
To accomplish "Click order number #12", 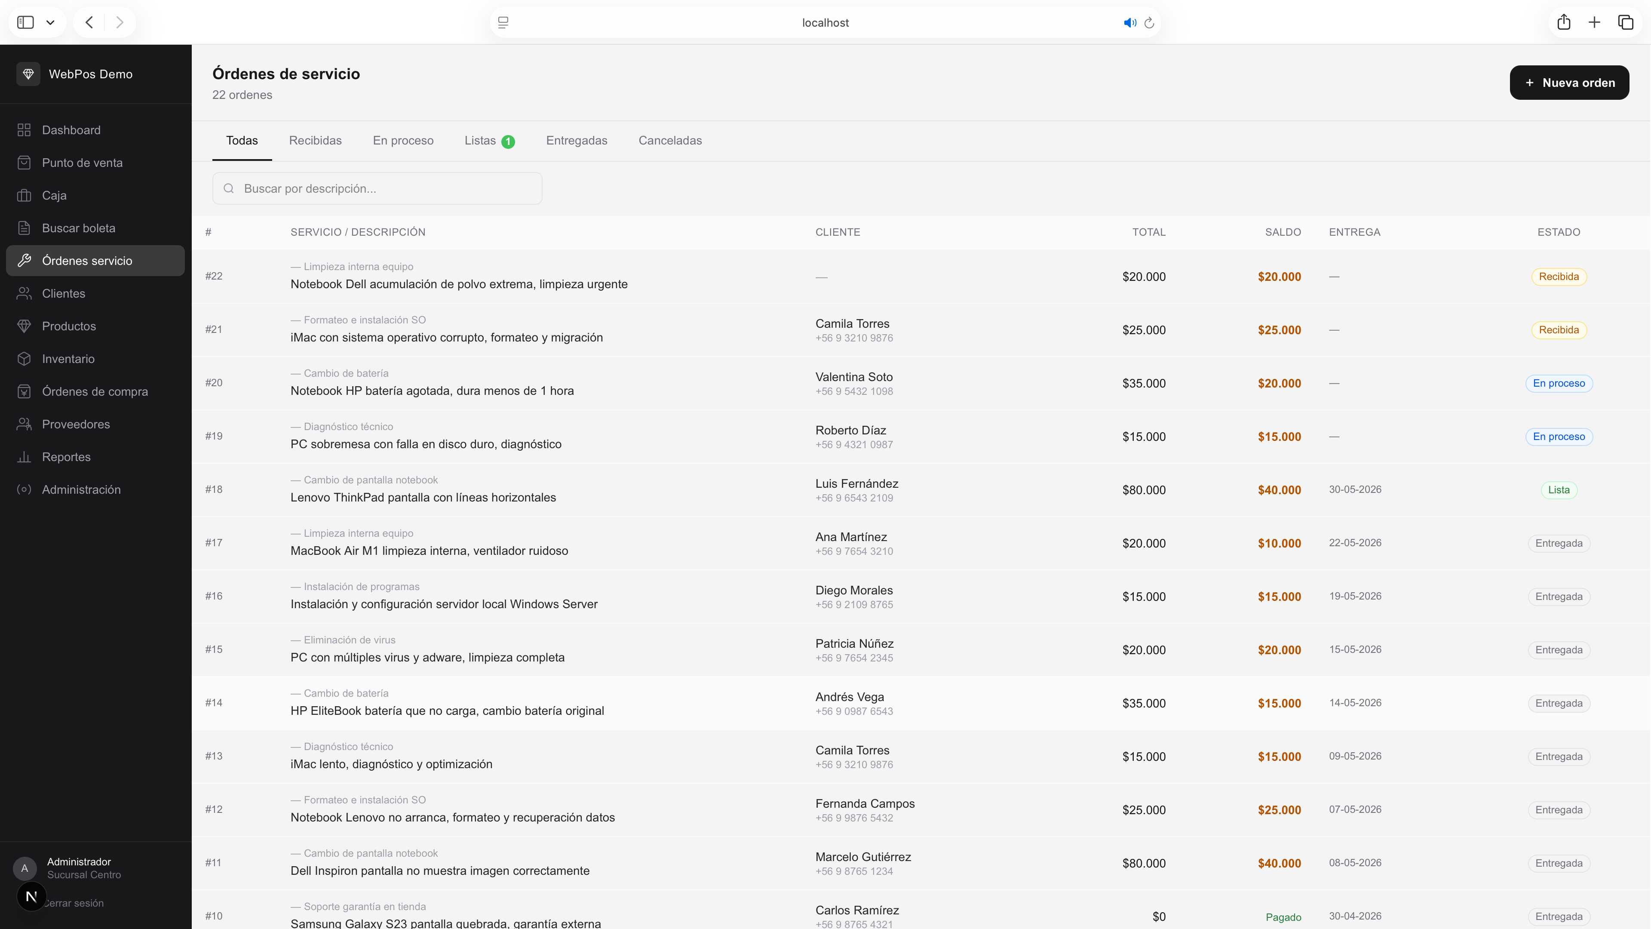I will click(x=213, y=809).
